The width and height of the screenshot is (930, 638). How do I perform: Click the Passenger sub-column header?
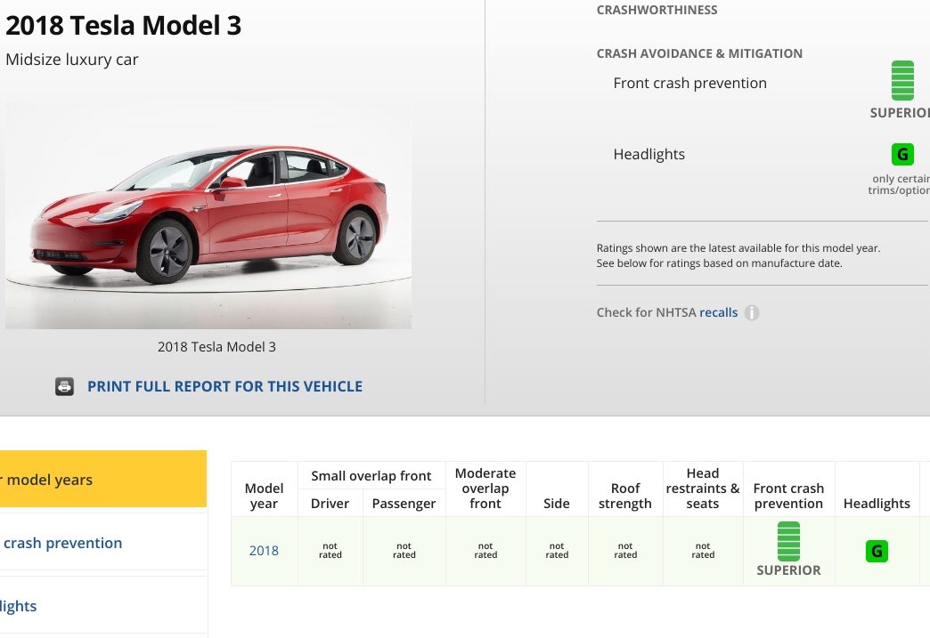point(404,504)
